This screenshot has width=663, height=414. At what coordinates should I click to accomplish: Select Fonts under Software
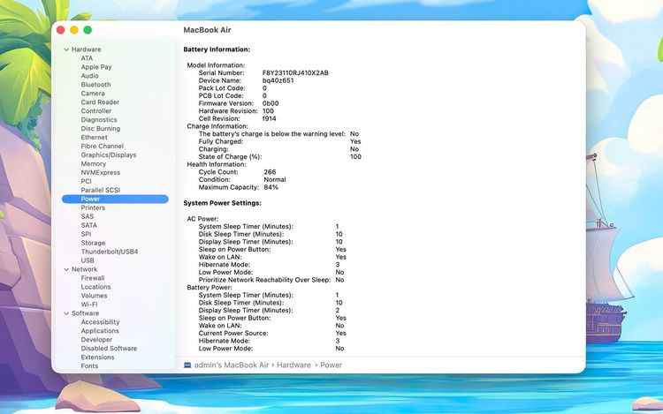pos(89,365)
